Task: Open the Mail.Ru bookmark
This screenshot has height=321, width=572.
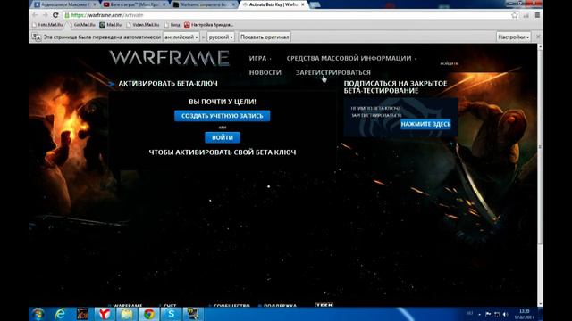Action: click(111, 25)
